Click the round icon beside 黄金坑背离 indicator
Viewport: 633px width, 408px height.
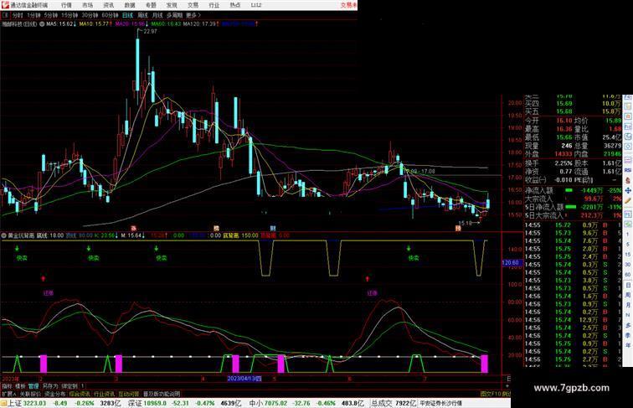tap(4, 235)
